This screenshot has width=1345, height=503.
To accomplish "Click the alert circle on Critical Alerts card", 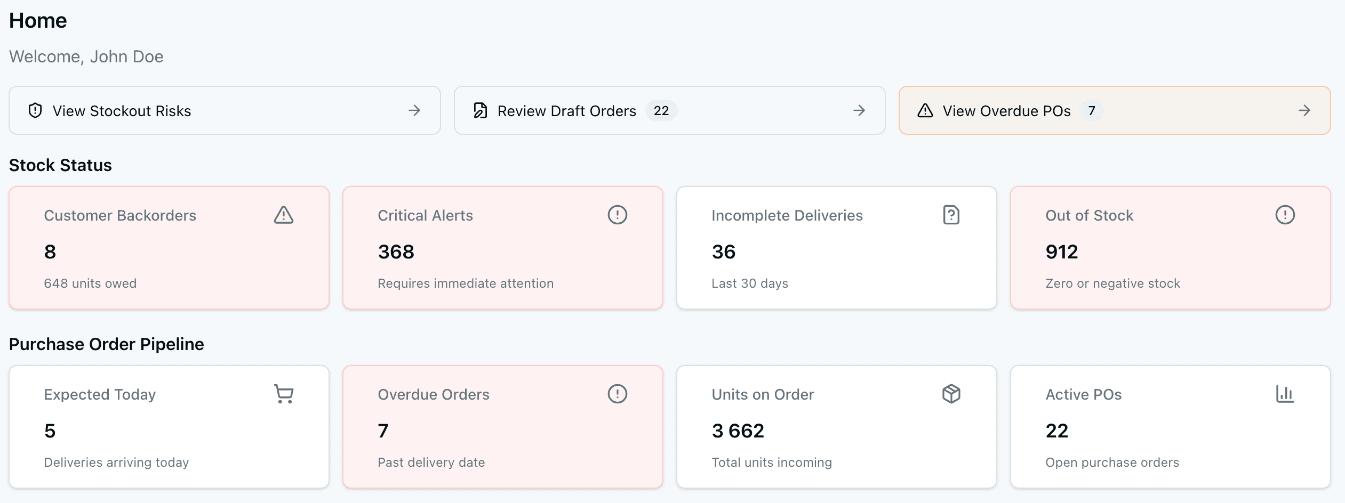I will [617, 215].
